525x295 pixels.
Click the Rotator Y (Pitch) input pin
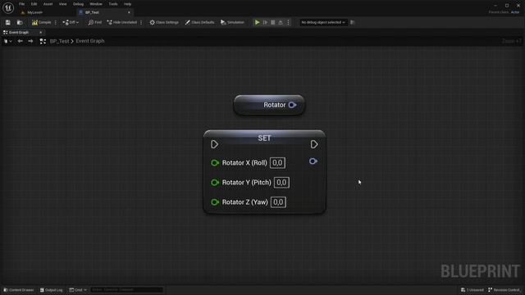tap(215, 183)
